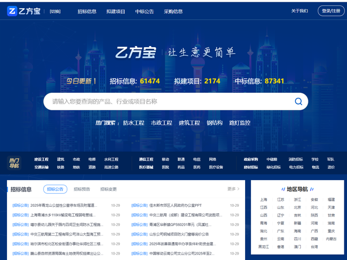
Task: Open the 医疗器械 hot category
Action: pos(146,167)
